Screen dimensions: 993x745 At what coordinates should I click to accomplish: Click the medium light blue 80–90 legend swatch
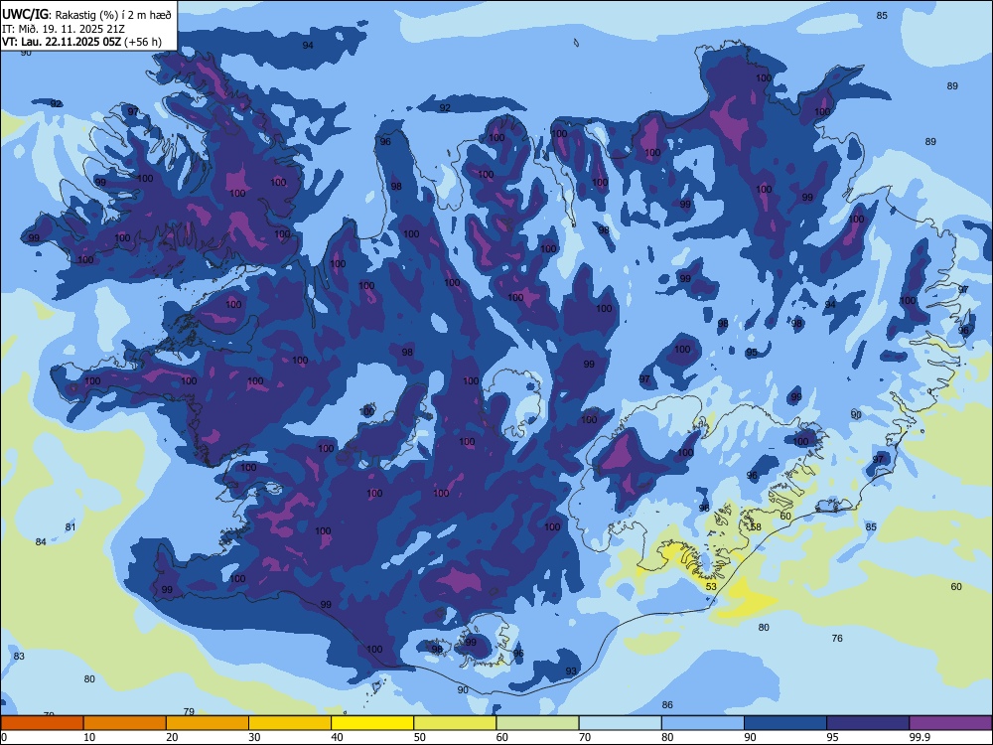[702, 723]
